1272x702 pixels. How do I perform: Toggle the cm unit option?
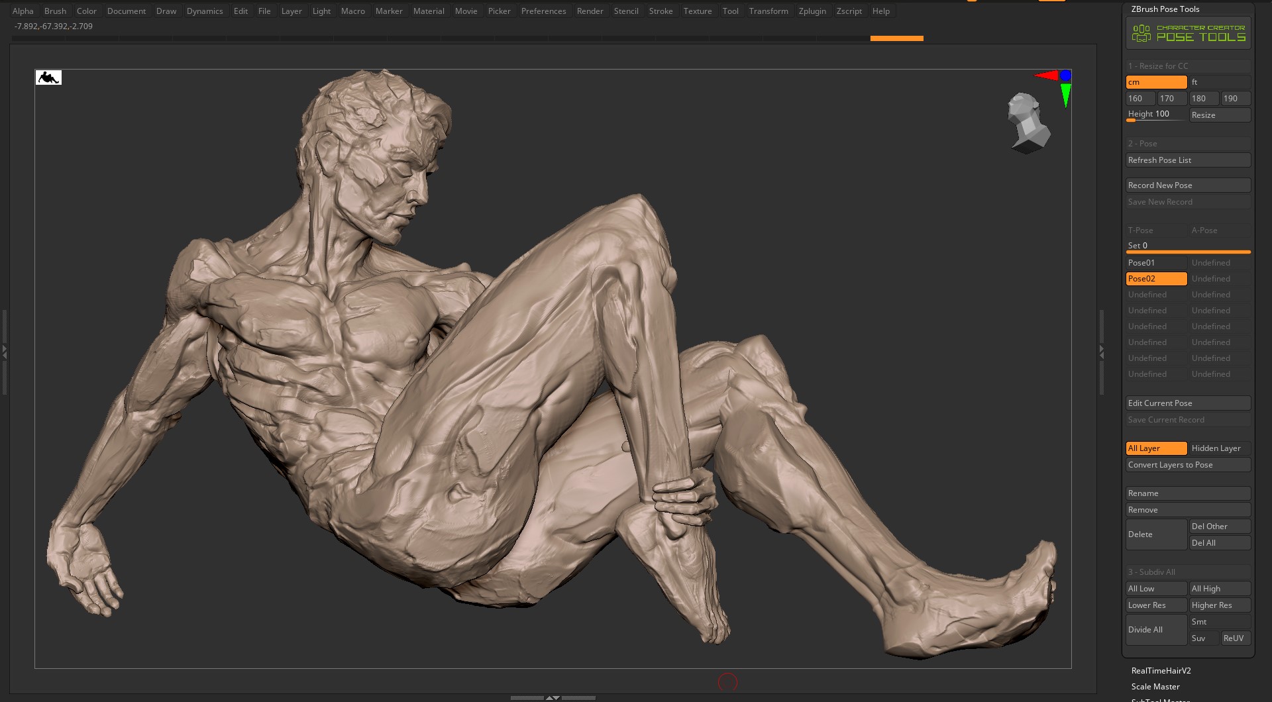click(1156, 82)
